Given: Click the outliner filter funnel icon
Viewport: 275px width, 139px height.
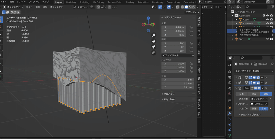Looking at the screenshot, I should 273,7.
